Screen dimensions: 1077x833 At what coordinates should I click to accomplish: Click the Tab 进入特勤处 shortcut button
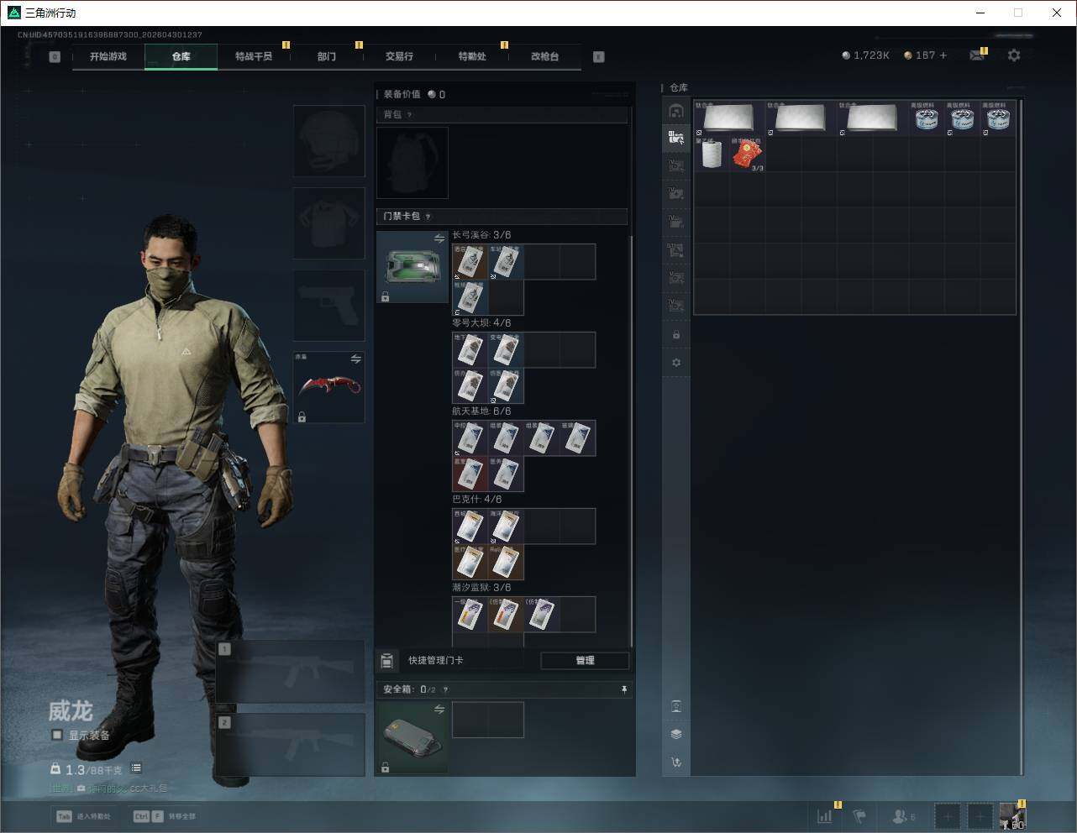[x=82, y=816]
